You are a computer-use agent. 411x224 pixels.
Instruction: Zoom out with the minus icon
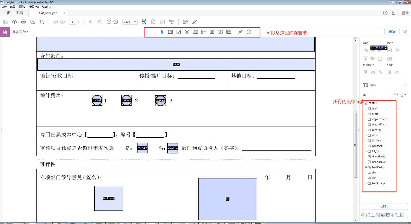pos(109,22)
